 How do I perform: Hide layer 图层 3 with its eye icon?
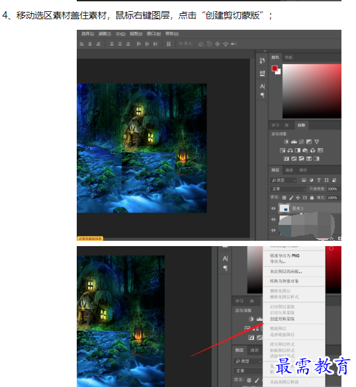pos(273,208)
